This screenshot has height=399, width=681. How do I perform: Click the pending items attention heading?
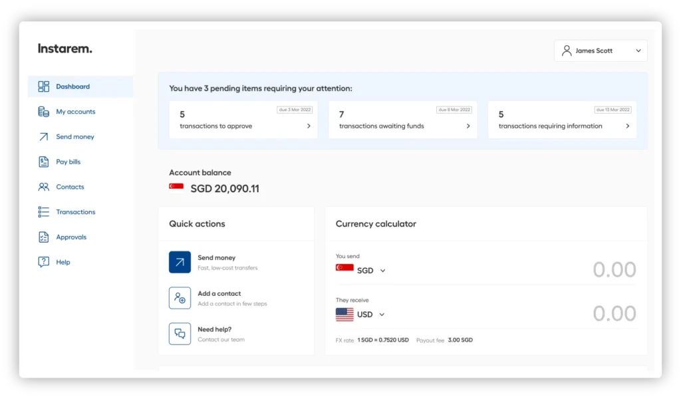tap(261, 88)
